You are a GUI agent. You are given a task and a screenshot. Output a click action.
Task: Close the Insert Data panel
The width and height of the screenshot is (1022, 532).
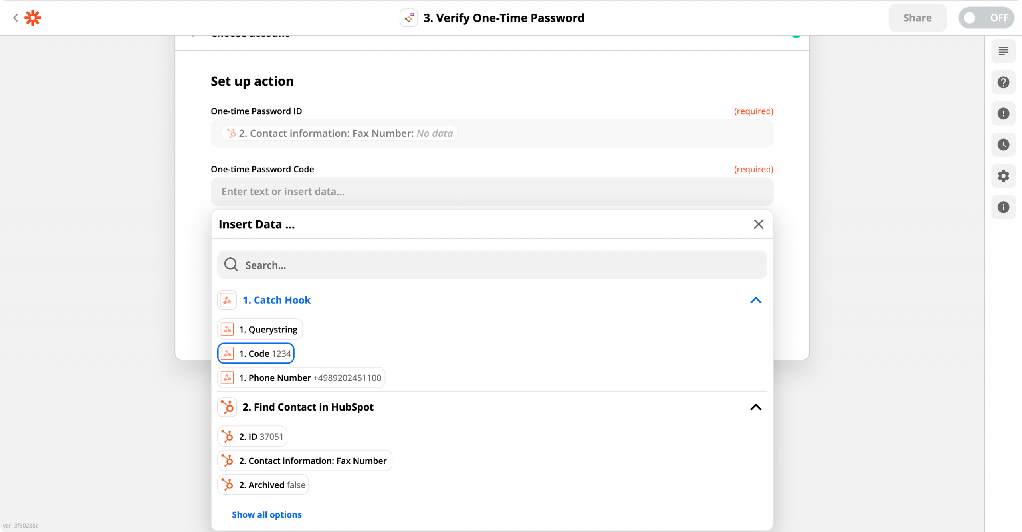tap(759, 224)
